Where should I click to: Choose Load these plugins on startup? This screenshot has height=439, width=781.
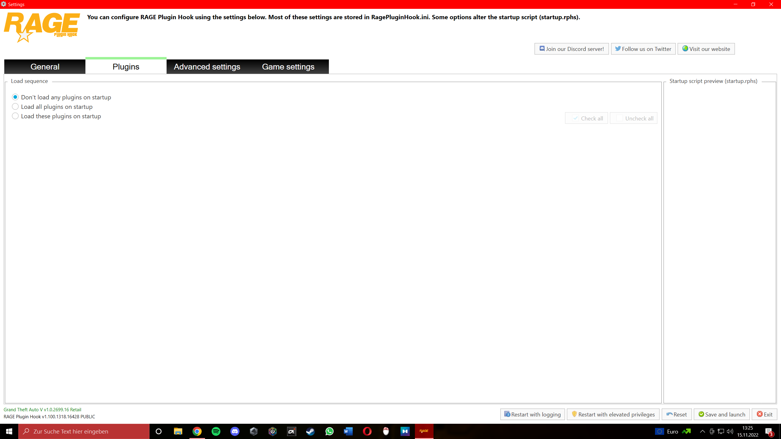[x=15, y=116]
